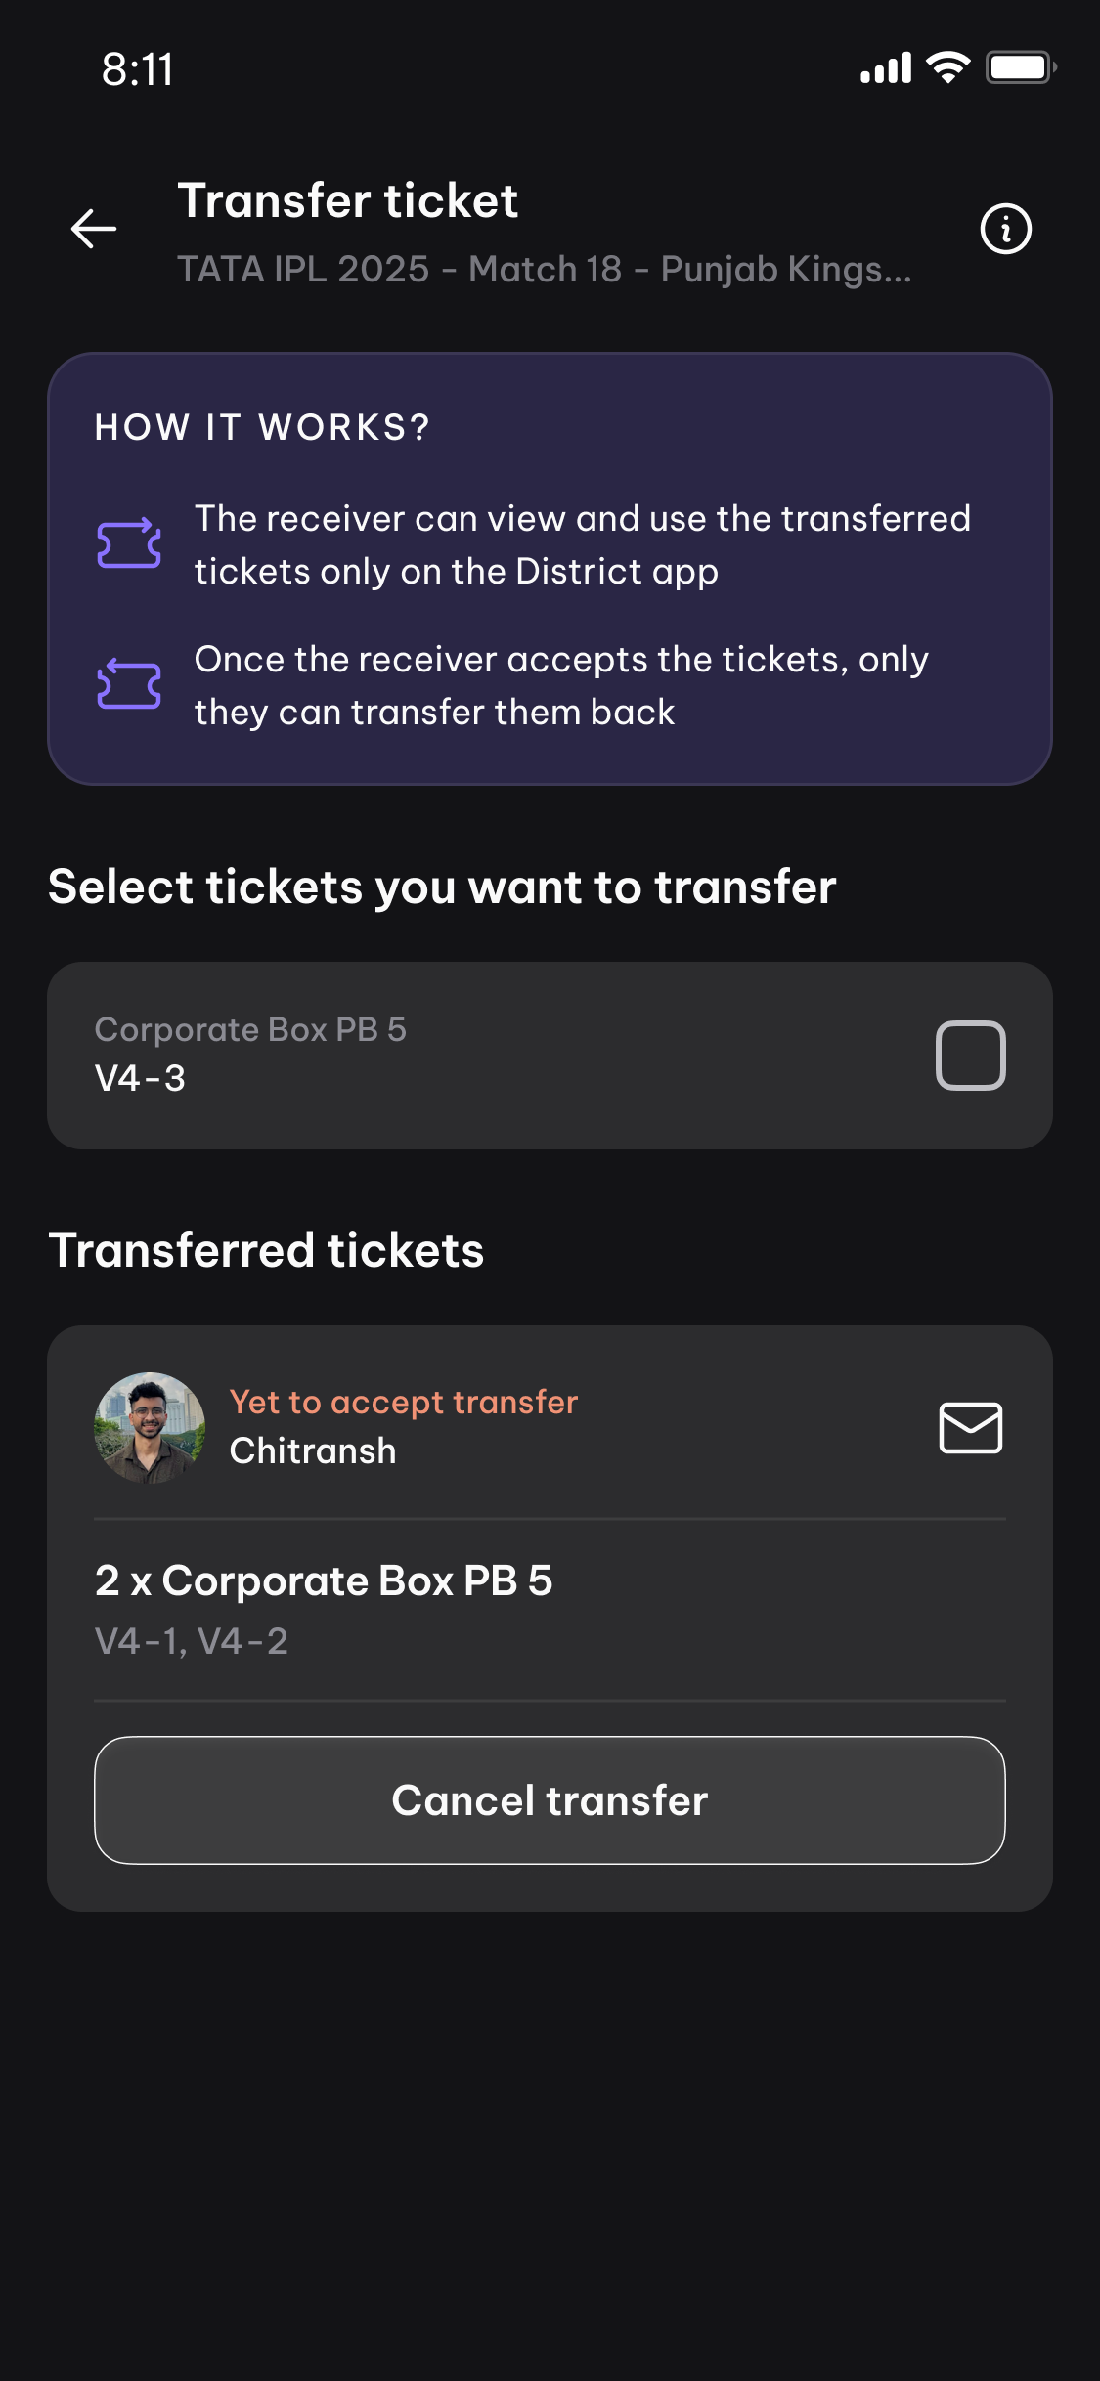Tap the Chitransh receiver name

click(x=313, y=1451)
